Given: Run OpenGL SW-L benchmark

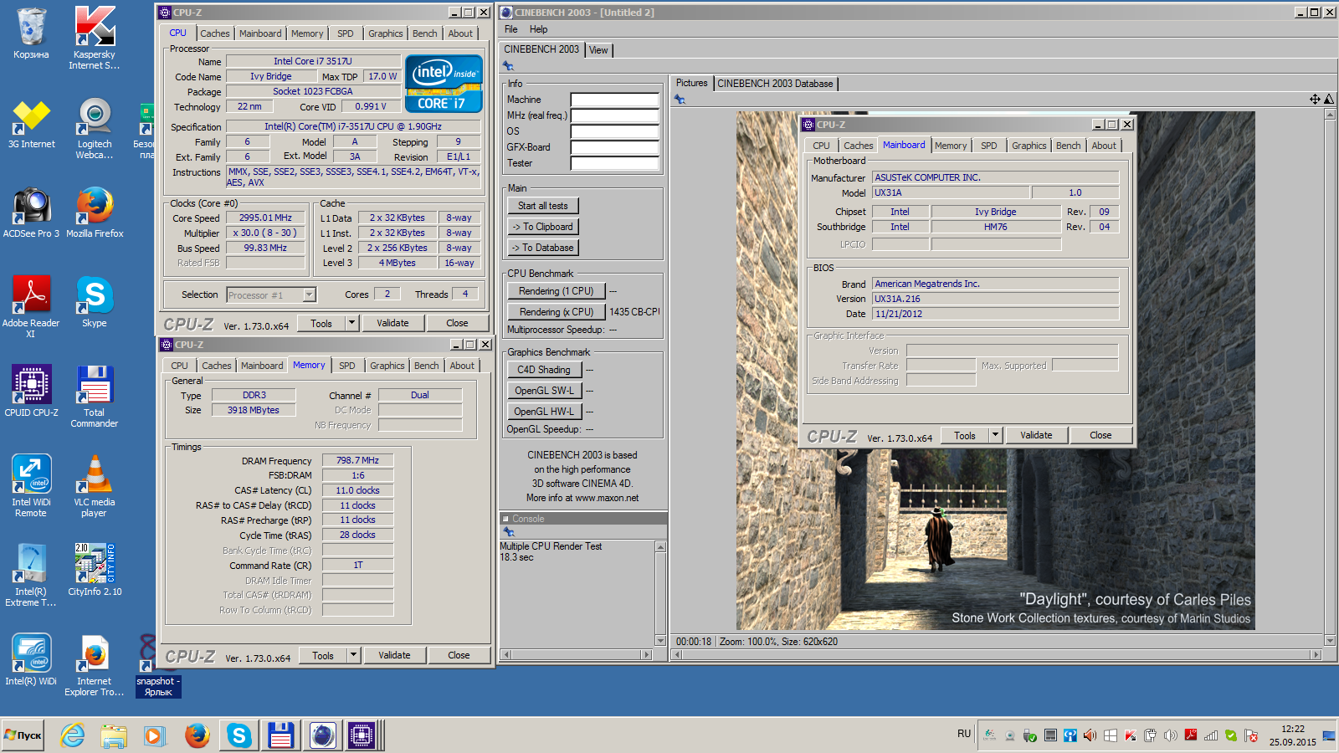Looking at the screenshot, I should click(x=544, y=391).
